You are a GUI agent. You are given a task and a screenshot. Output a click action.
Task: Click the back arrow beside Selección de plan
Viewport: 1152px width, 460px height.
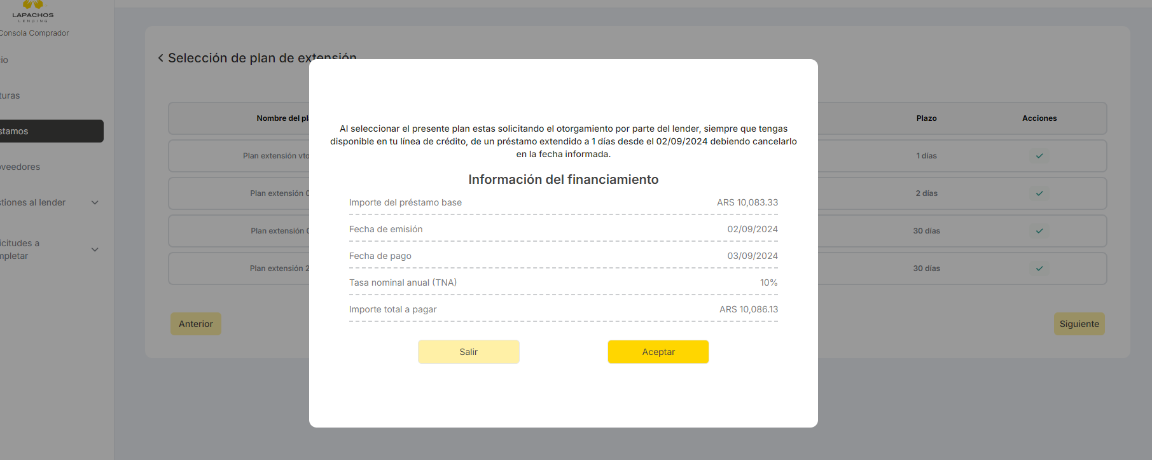pyautogui.click(x=160, y=58)
